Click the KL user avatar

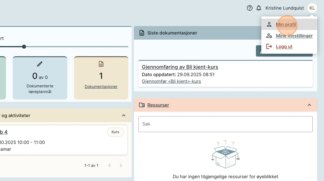click(x=312, y=8)
